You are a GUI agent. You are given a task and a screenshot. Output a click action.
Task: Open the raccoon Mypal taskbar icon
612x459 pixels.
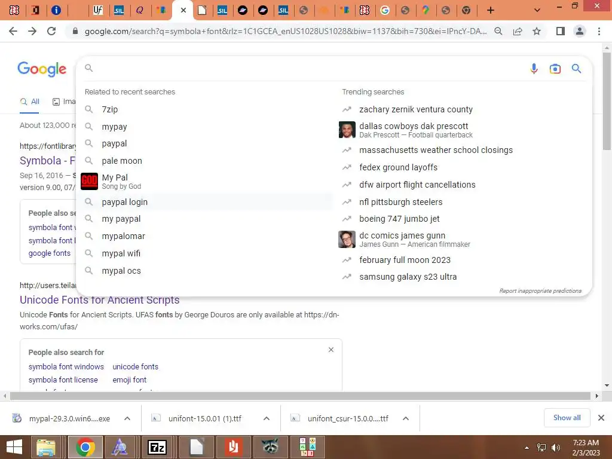coord(270,447)
